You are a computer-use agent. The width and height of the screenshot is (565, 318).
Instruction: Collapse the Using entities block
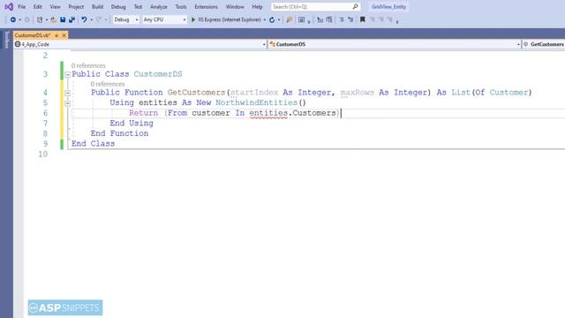tap(67, 103)
